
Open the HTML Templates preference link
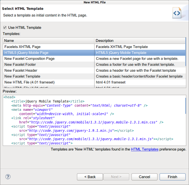pyautogui.click(x=145, y=149)
